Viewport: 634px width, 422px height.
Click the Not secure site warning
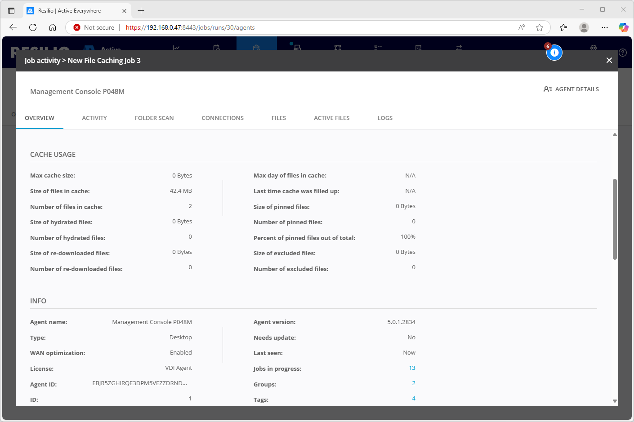[x=94, y=27]
